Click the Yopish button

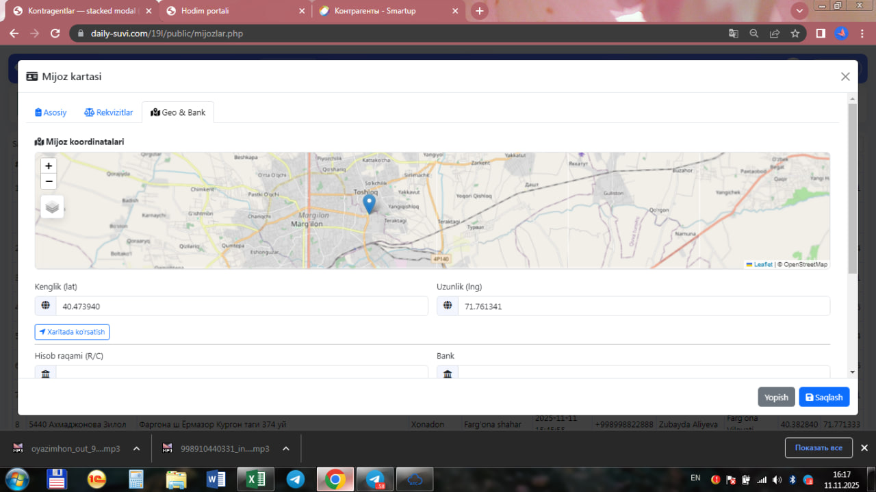[x=776, y=397]
